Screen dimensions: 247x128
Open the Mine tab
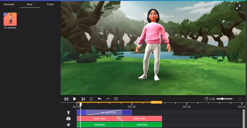pos(30,4)
